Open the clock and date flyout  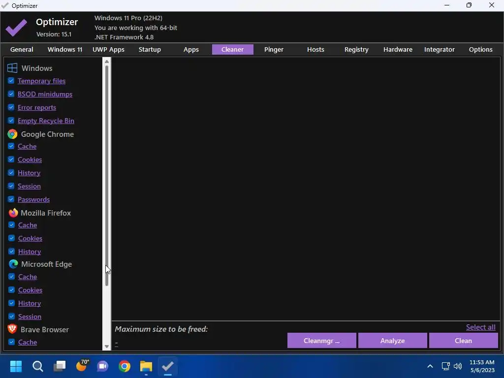(x=482, y=366)
